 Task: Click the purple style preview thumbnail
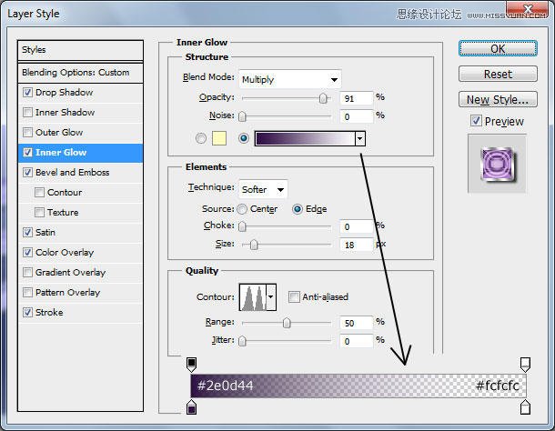[x=498, y=165]
